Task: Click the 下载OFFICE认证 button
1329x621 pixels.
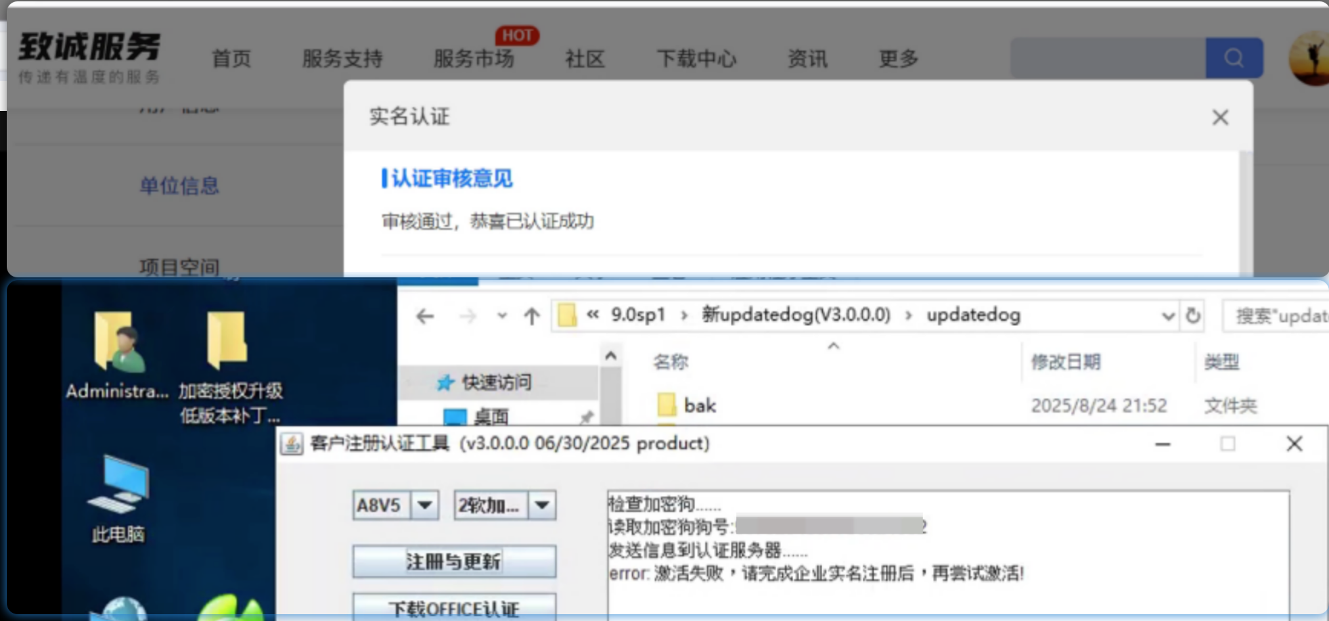Action: [454, 608]
